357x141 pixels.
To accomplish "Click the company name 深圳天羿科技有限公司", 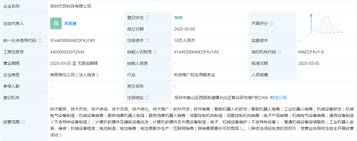I will (x=70, y=6).
